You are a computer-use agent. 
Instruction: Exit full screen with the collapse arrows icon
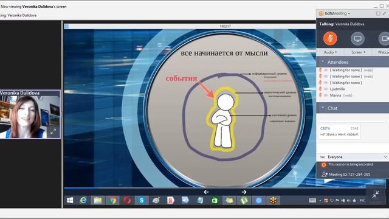point(376,195)
